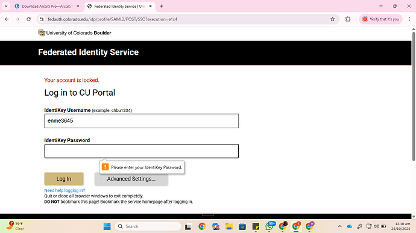This screenshot has width=416, height=233.
Task: Click the Log In button
Action: click(64, 179)
